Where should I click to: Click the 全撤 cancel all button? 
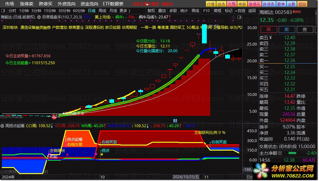[x=291, y=4]
